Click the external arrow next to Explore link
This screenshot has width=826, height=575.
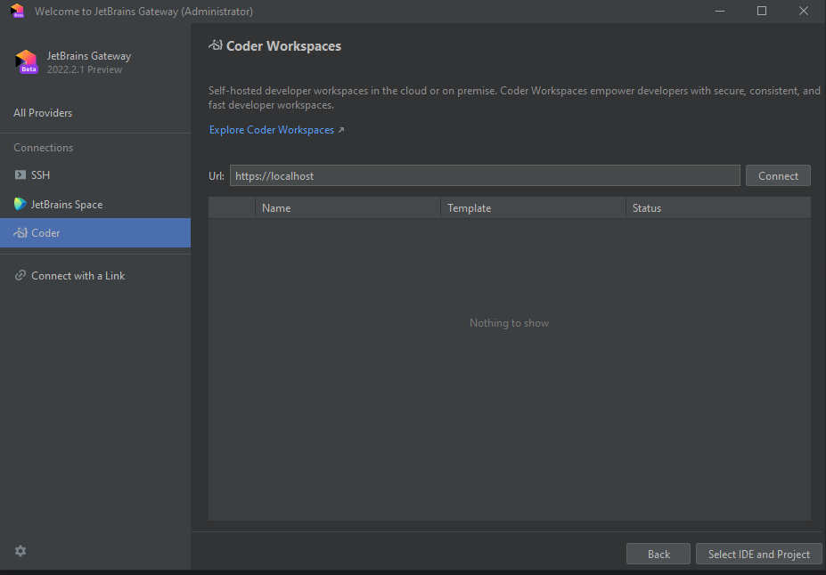coord(341,130)
